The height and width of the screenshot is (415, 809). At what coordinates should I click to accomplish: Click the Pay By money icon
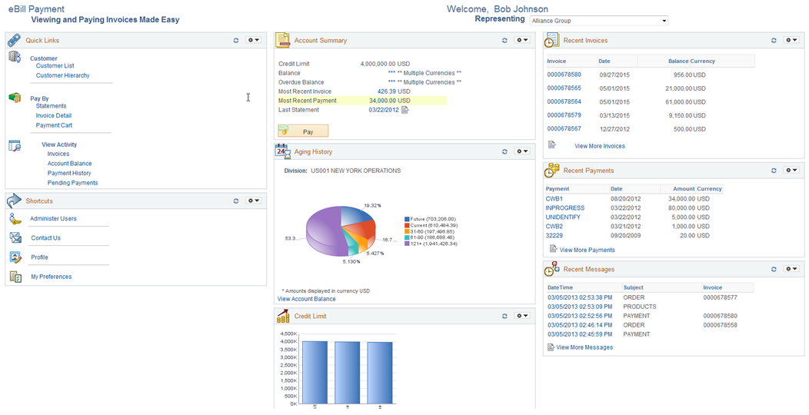[15, 98]
